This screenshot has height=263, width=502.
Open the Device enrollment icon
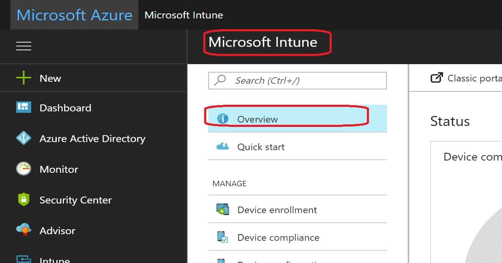pos(223,209)
